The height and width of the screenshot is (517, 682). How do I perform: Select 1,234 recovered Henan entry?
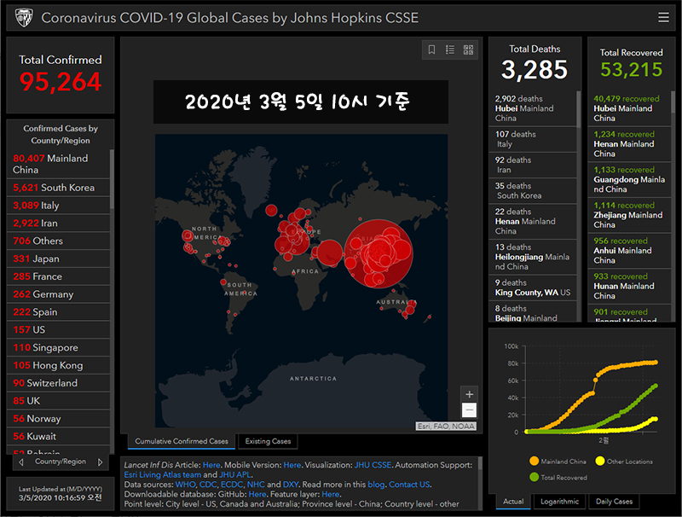[629, 144]
